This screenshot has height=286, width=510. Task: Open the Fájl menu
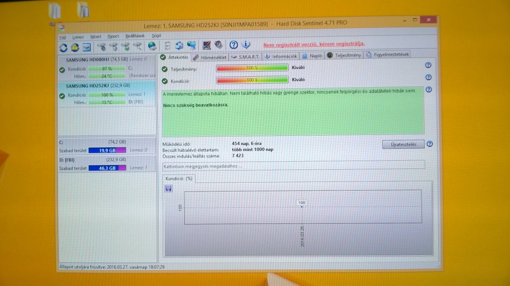coord(62,37)
